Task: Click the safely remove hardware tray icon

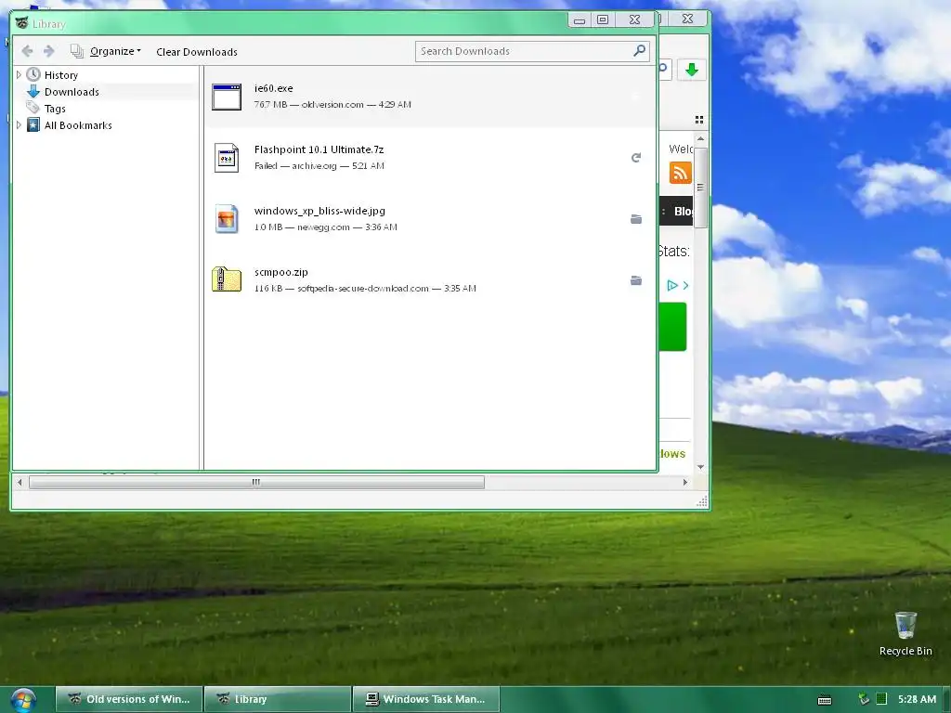Action: coord(865,699)
